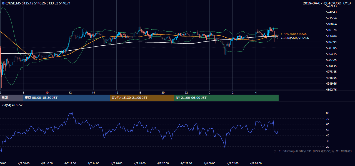Click hour label 20 under price chart
This screenshot has height=166, width=355.
[x=163, y=92]
